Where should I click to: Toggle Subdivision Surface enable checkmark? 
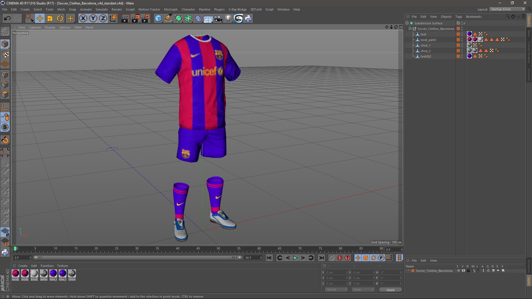(465, 23)
